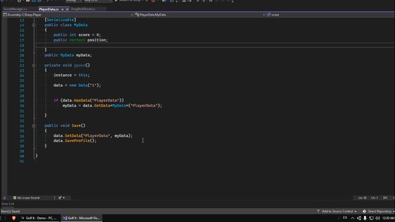Click the Save method name on line 34

coord(76,126)
